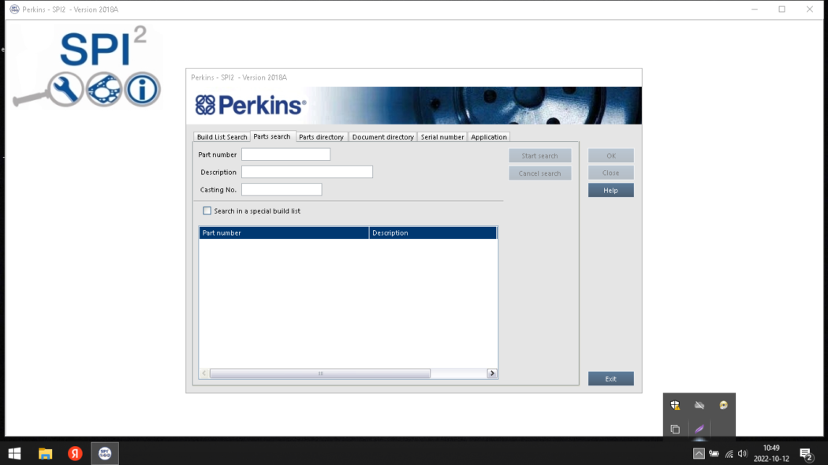Screen dimensions: 828x465
Task: Open the Application tab
Action: 489,136
